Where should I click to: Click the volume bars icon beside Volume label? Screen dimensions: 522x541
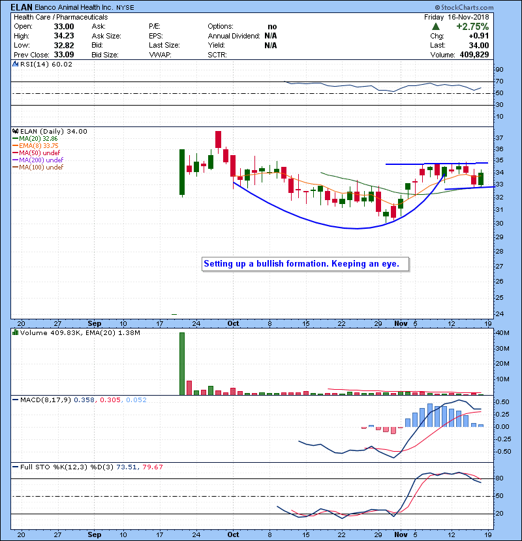(x=15, y=332)
